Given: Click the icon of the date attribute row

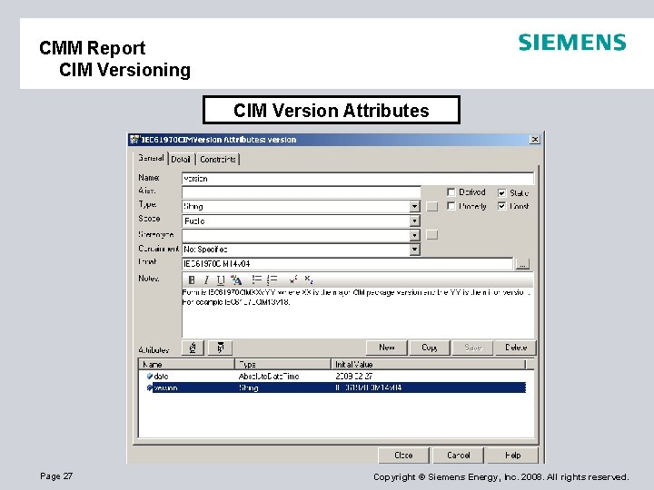Looking at the screenshot, I should tap(149, 377).
